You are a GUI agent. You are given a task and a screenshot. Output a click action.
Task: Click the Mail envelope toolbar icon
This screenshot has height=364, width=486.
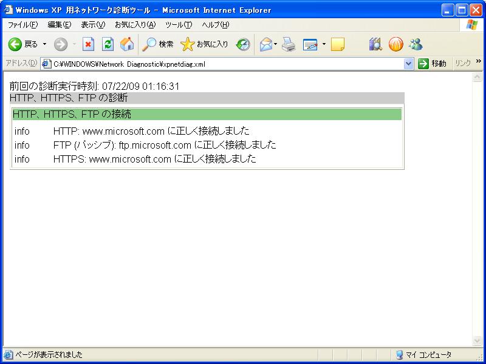[x=266, y=44]
